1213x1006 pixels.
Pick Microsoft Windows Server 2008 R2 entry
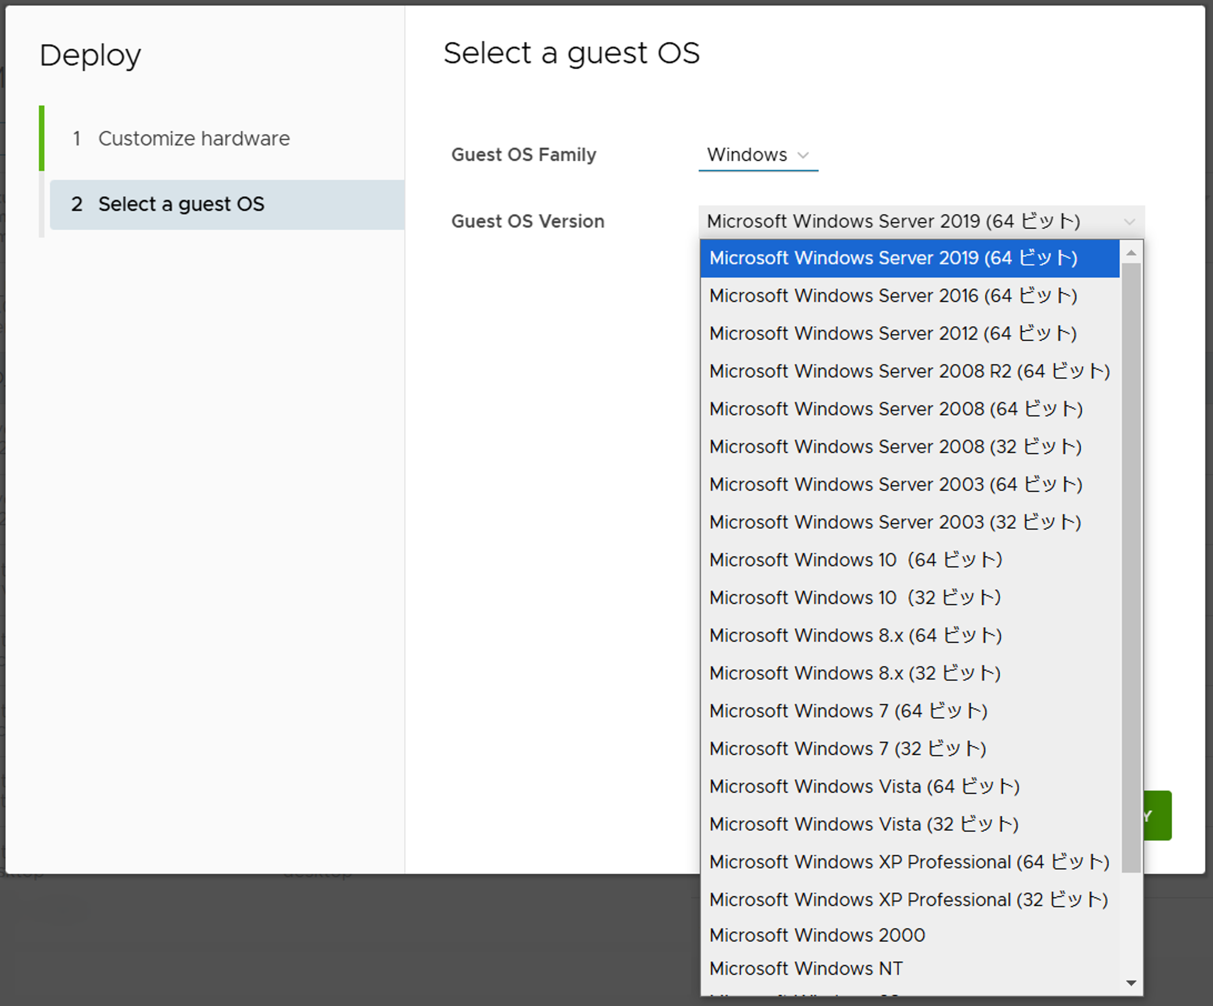(x=909, y=372)
